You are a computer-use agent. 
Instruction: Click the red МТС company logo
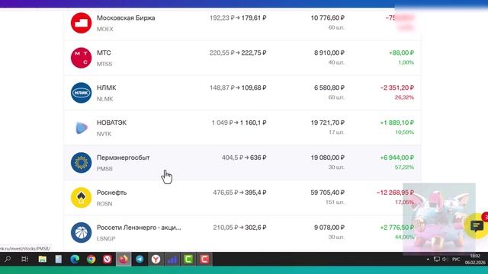point(81,58)
